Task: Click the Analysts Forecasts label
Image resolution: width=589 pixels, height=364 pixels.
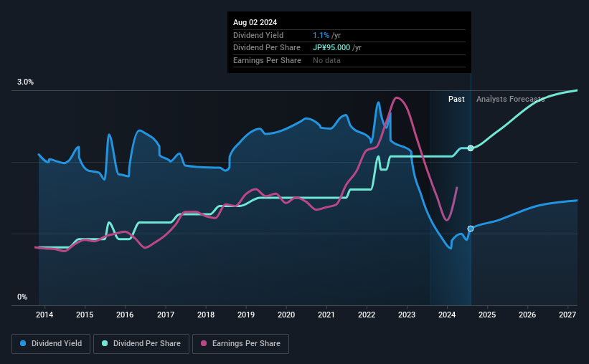Action: [x=510, y=100]
